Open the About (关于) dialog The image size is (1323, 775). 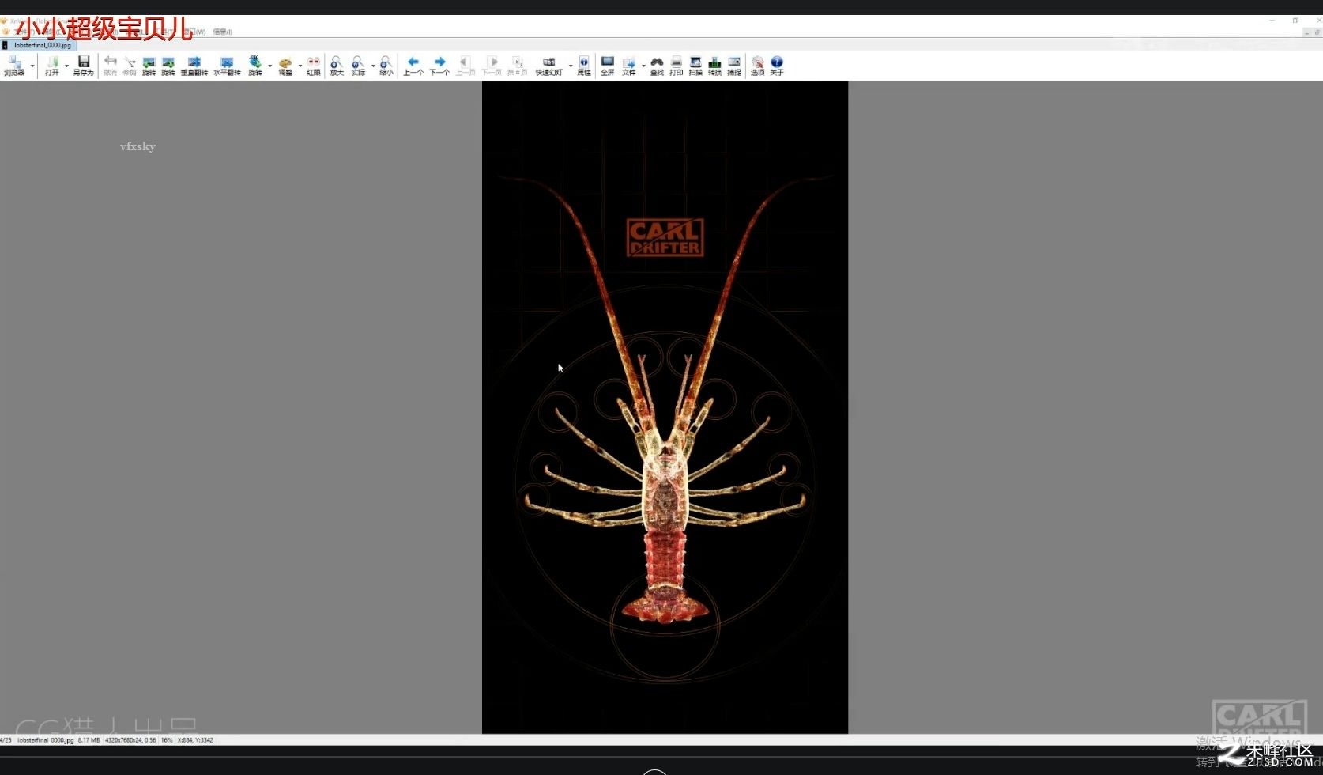click(x=777, y=66)
